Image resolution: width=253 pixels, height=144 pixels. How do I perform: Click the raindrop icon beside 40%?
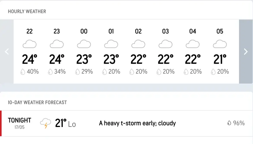(x=23, y=72)
